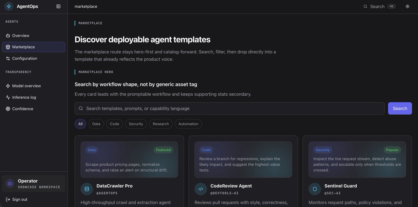Click the CodeReview Agent code brackets icon
The image size is (418, 207).
201,189
